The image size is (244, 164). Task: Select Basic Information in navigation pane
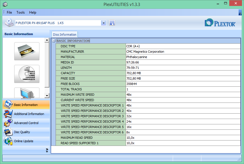pyautogui.click(x=26, y=105)
